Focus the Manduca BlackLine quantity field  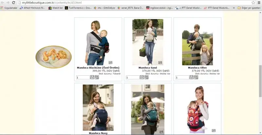point(83,77)
